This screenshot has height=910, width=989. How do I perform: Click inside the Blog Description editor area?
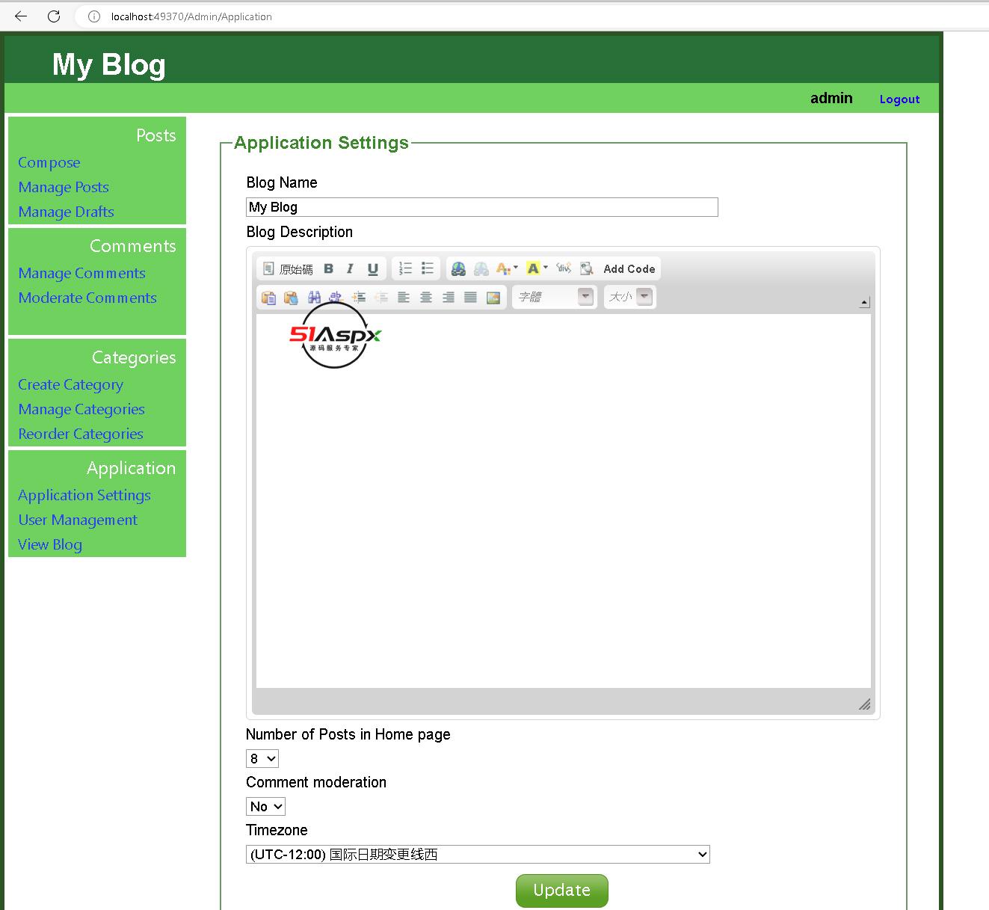564,501
